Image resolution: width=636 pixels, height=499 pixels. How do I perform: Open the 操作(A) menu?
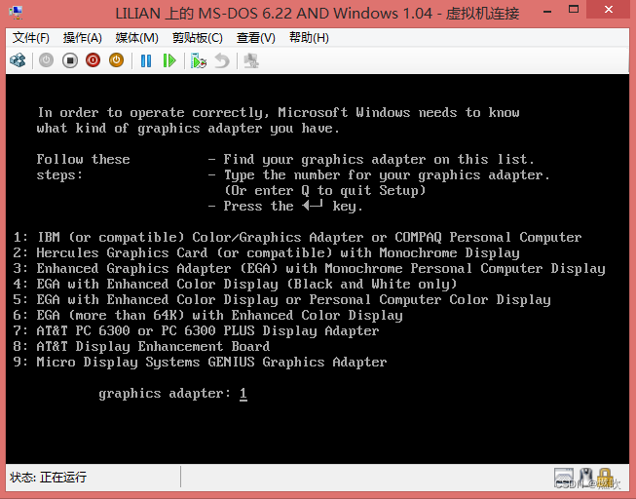click(x=83, y=38)
